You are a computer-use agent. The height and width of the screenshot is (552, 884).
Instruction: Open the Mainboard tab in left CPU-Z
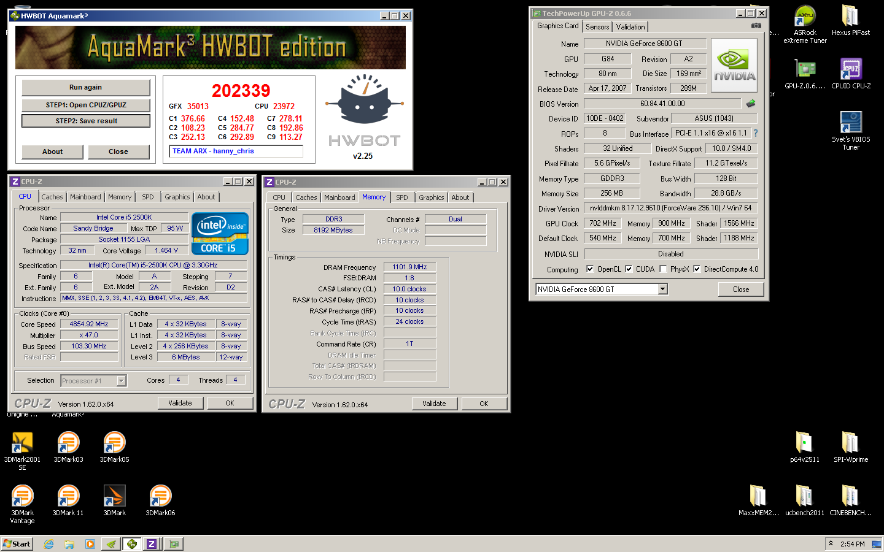tap(85, 197)
